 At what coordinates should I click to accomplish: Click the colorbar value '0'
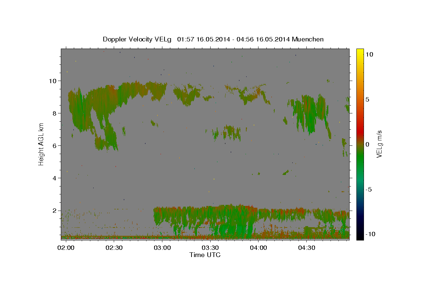tap(367, 144)
